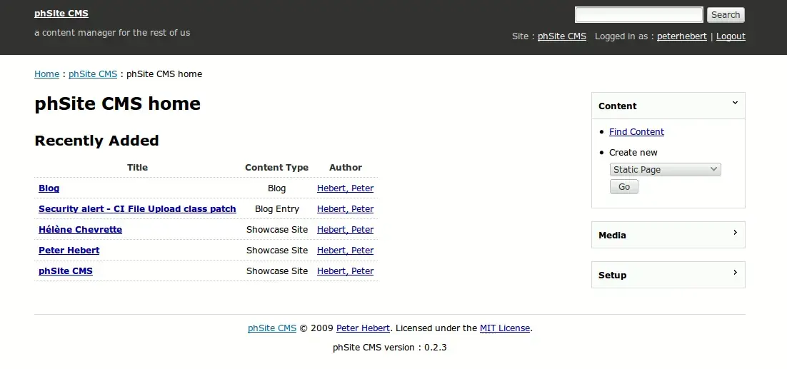Open peterhebert user profile link

(x=681, y=36)
